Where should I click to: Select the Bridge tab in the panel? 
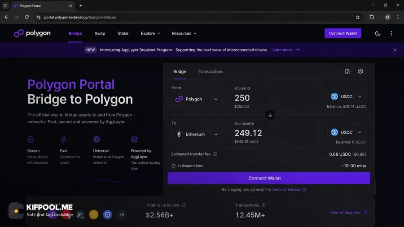click(180, 71)
